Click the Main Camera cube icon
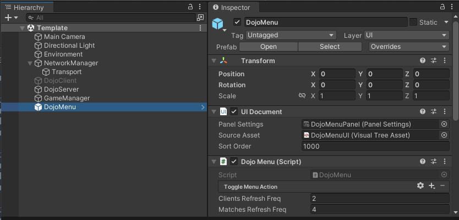Screen dimensions: 459x220 pyautogui.click(x=38, y=37)
